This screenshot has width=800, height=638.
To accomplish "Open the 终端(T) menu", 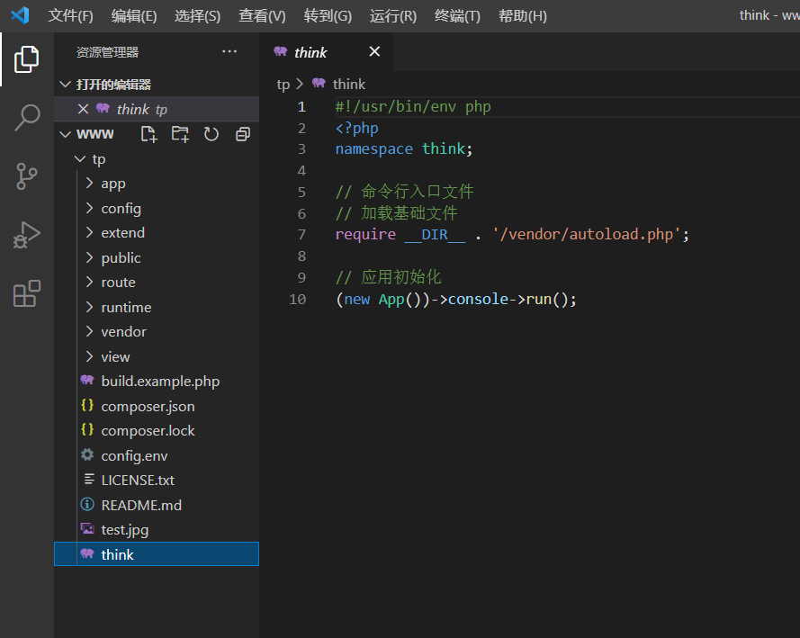I will [x=457, y=16].
